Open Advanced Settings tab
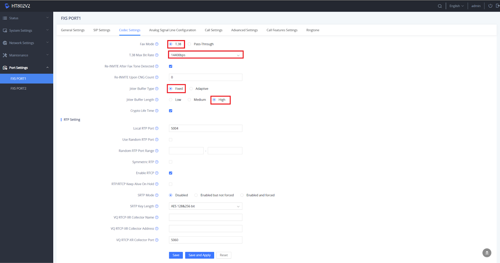This screenshot has height=263, width=500. [x=244, y=30]
